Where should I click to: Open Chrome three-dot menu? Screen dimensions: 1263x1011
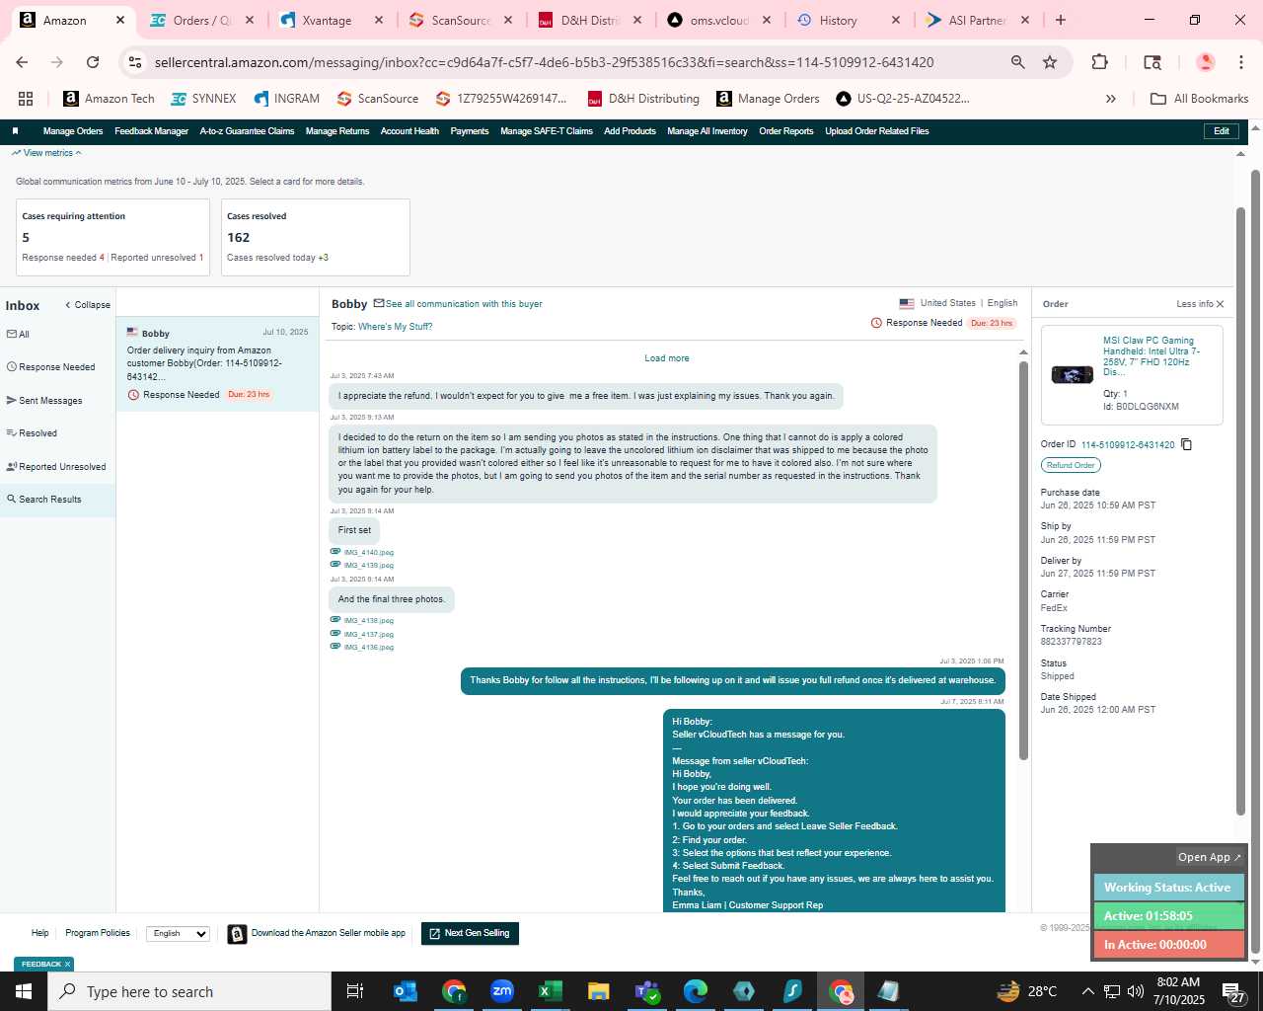[1241, 62]
